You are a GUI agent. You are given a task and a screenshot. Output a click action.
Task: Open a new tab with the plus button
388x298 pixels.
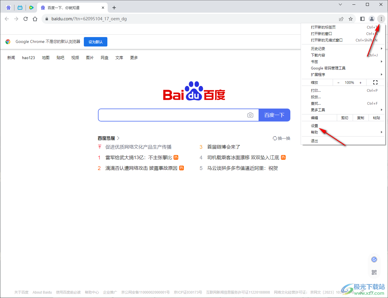click(114, 8)
